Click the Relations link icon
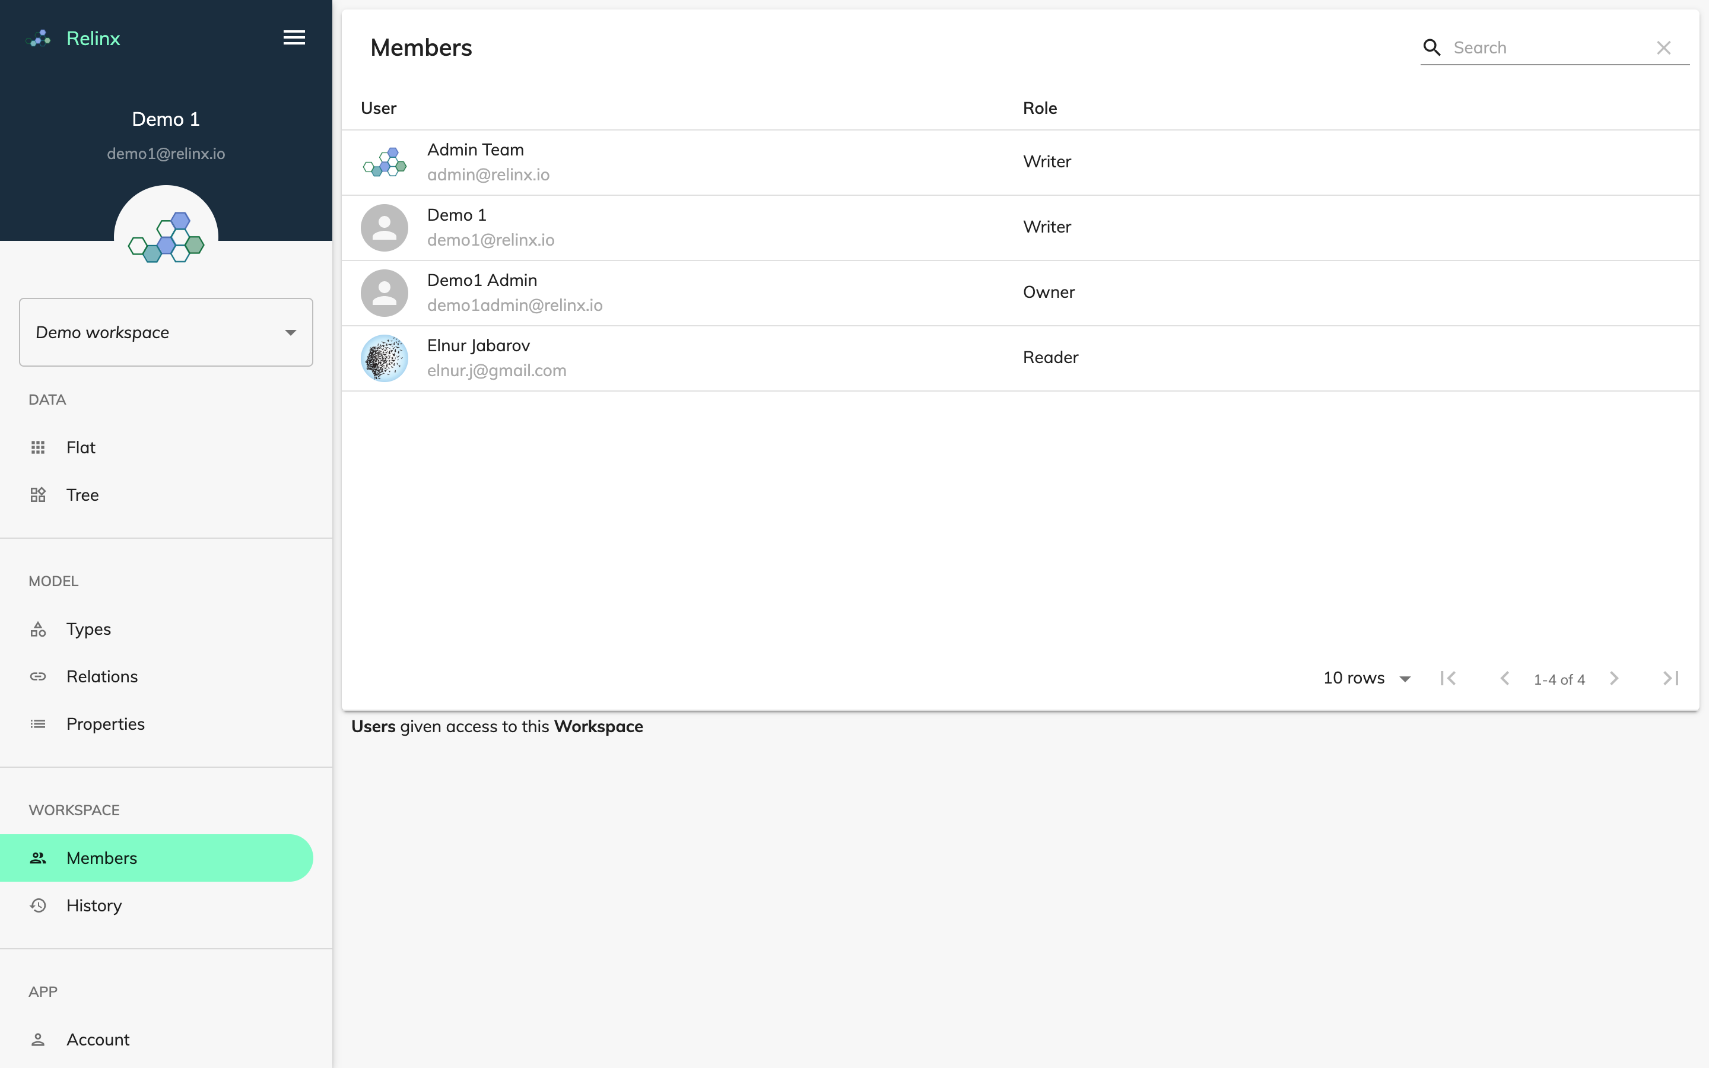The height and width of the screenshot is (1068, 1709). [38, 676]
